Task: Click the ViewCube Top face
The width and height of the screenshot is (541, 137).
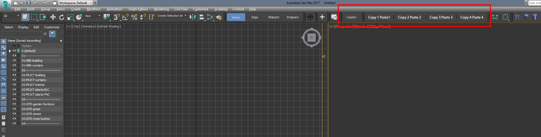Action: point(312,37)
